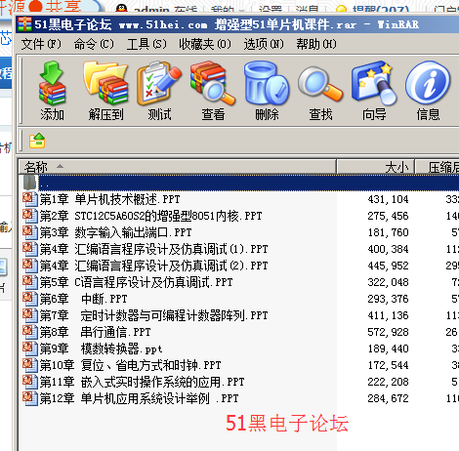
Task: Open the 帮助(H) menu
Action: (316, 44)
